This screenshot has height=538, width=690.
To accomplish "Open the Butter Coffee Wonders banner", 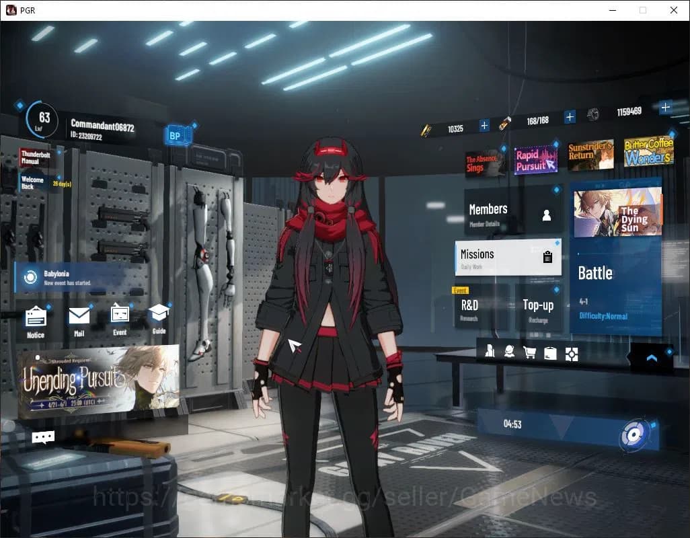I will [648, 151].
